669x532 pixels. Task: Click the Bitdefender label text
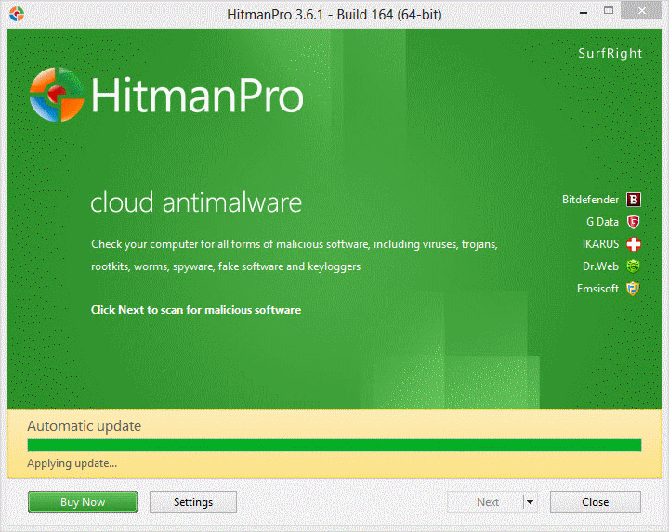(590, 200)
